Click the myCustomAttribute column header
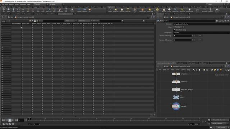 17,24
